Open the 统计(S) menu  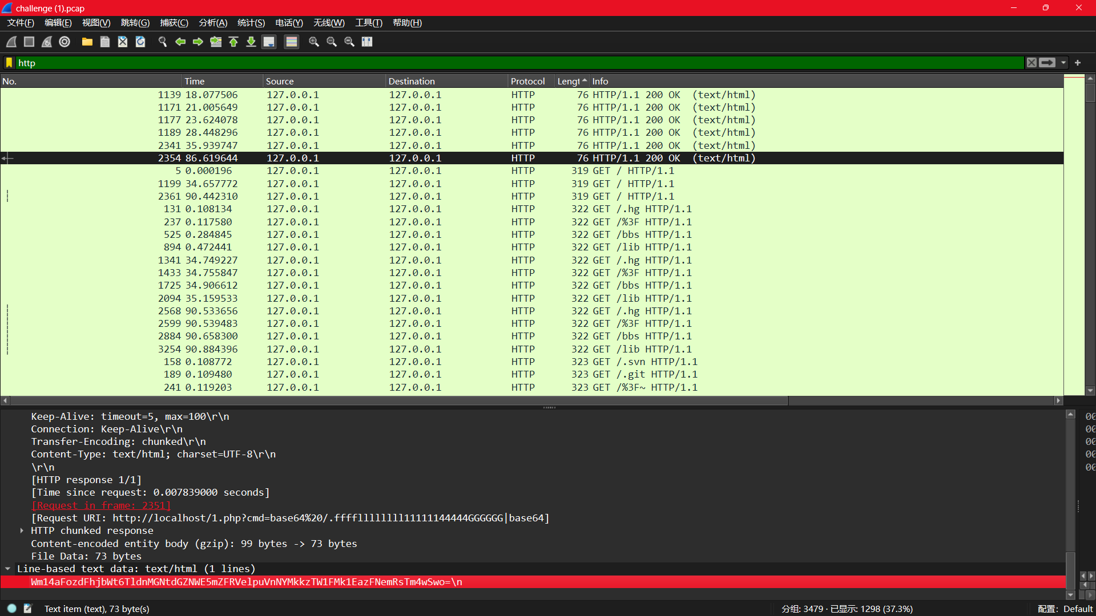pyautogui.click(x=251, y=23)
